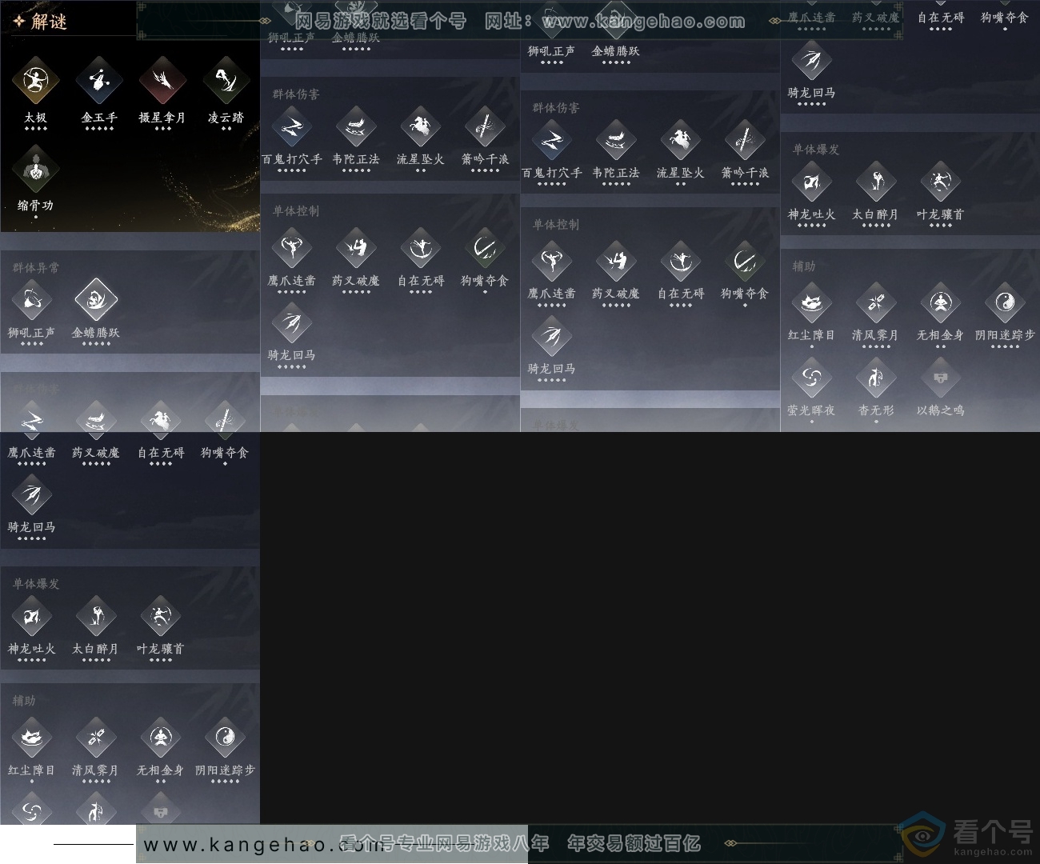The image size is (1040, 864).
Task: Choose 药叉破魔 icon in second panel from left
Action: (356, 248)
